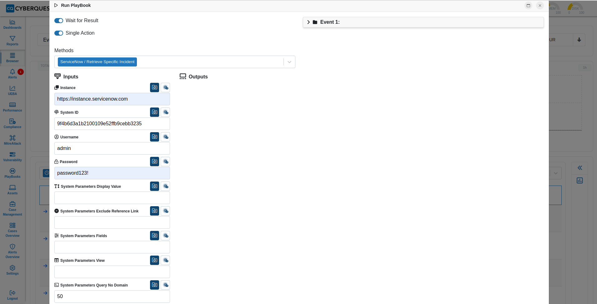Click the System Parameters Display Value field
Screen dimensions: 597x304
point(112,198)
